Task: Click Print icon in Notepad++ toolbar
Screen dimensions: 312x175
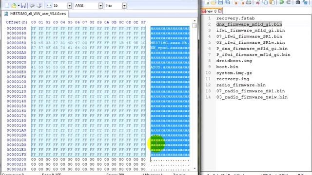Action: tap(249, 2)
